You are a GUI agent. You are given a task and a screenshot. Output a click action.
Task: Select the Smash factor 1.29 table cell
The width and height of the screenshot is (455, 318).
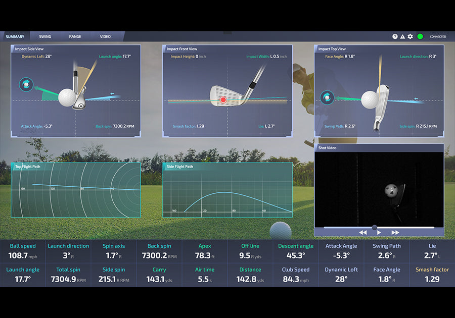432,275
